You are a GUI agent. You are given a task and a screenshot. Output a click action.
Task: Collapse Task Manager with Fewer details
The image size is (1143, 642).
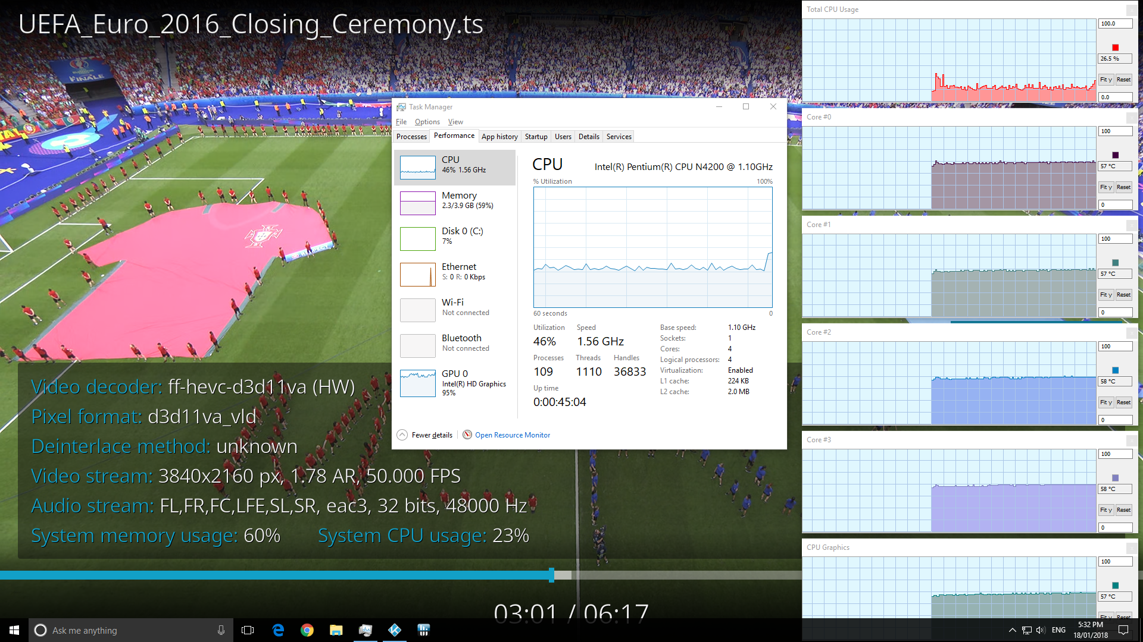[x=424, y=435]
